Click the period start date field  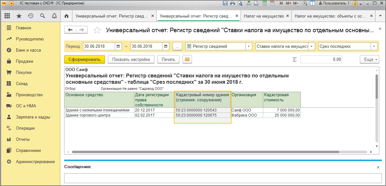tap(99, 46)
